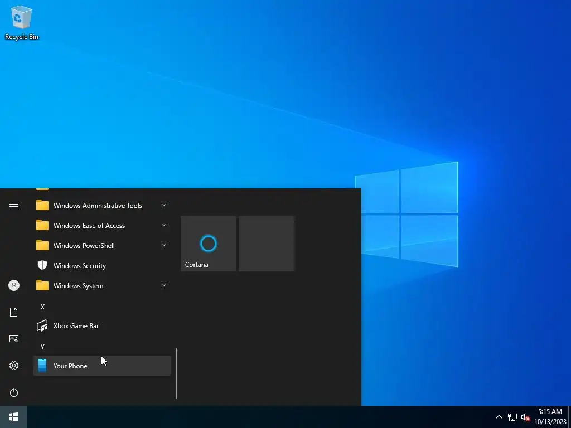Viewport: 571px width, 428px height.
Task: Open the Recycle Bin desktop icon
Action: pyautogui.click(x=22, y=22)
